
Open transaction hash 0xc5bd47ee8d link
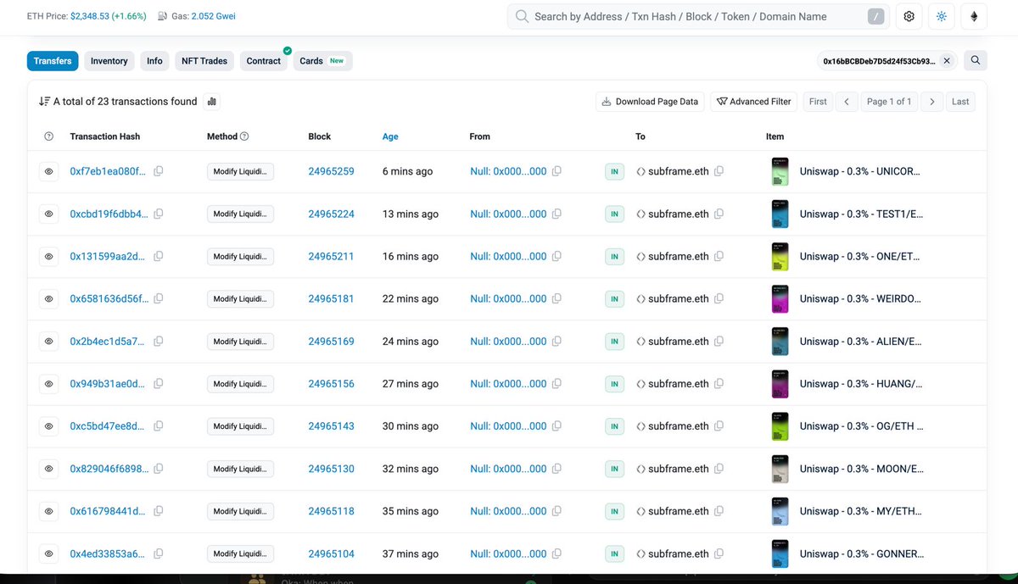coord(108,426)
